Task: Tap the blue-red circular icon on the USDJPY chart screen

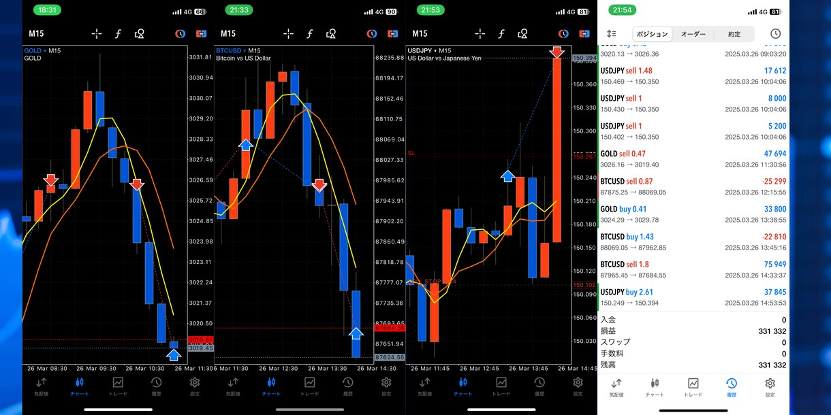Action: [564, 33]
